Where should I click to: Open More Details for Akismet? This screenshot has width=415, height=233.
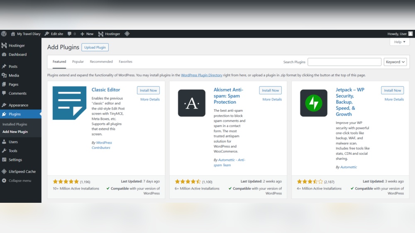[272, 99]
